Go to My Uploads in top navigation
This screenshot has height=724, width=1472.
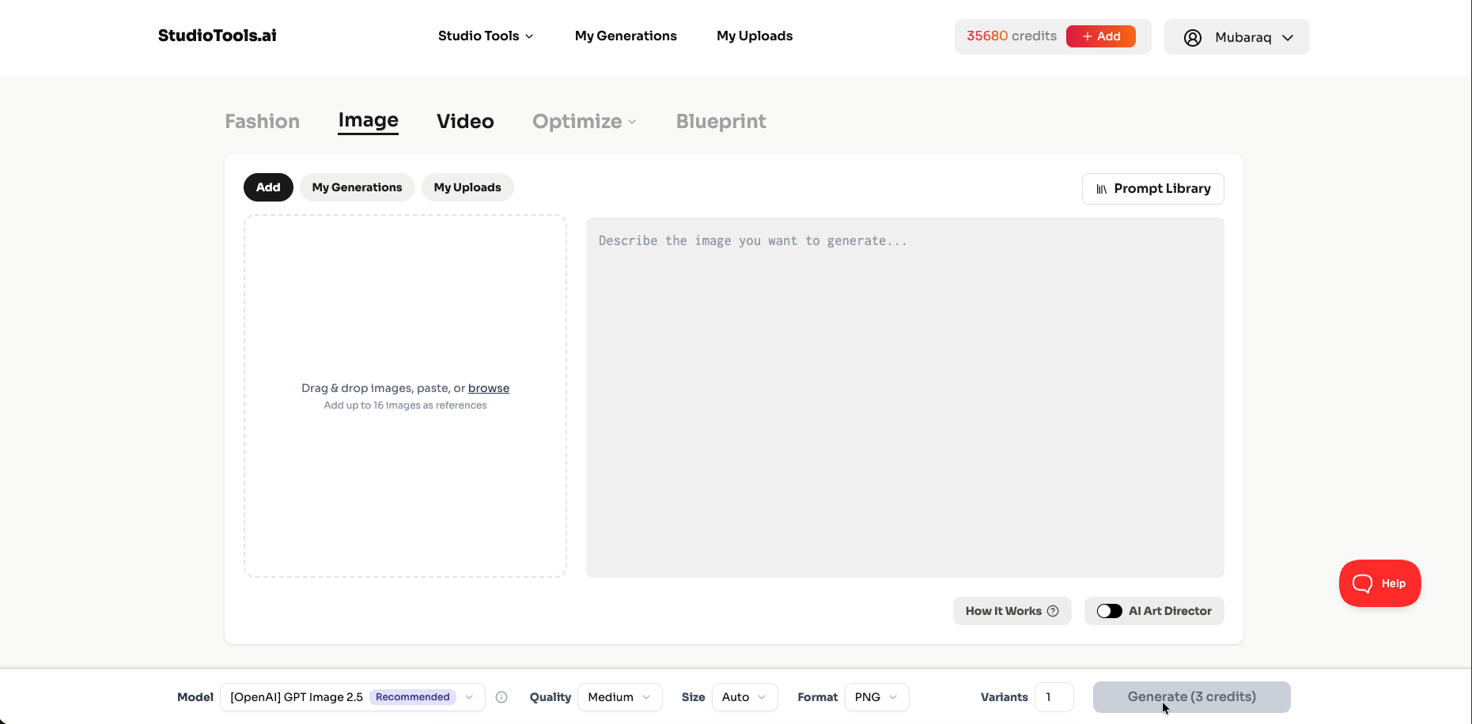(x=755, y=36)
